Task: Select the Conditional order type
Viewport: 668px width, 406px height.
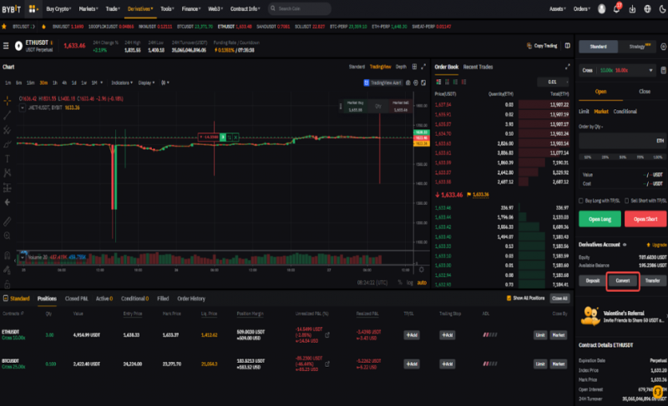Action: (x=625, y=112)
